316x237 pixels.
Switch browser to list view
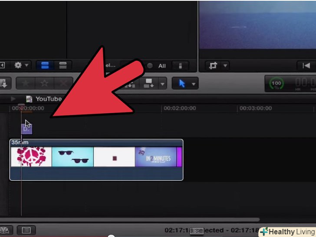[63, 65]
